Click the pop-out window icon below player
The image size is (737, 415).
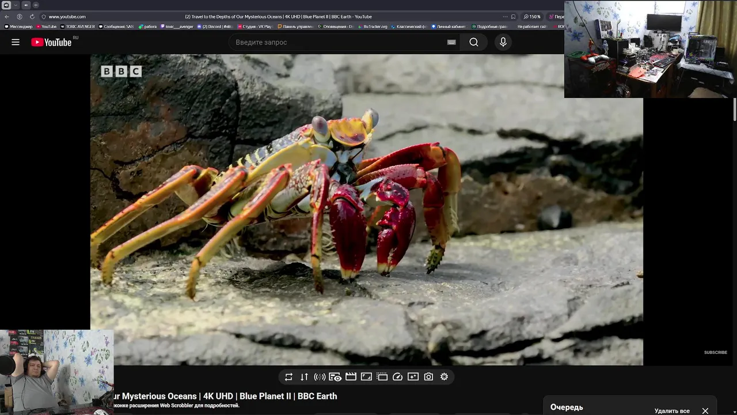382,377
